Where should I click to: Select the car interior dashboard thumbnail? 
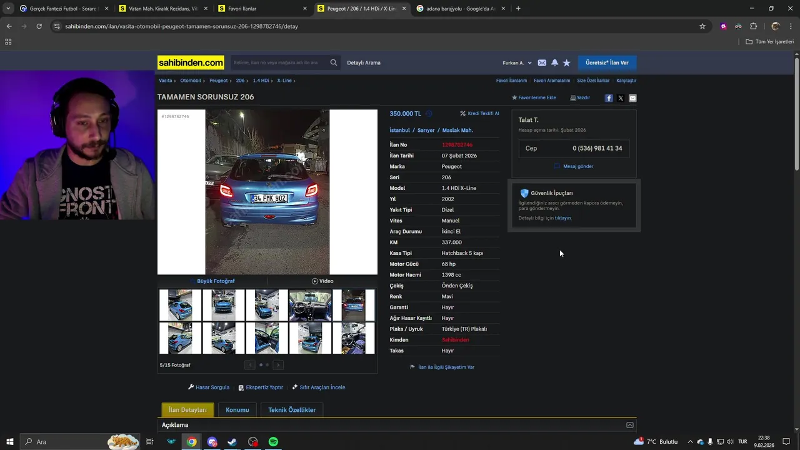310,305
